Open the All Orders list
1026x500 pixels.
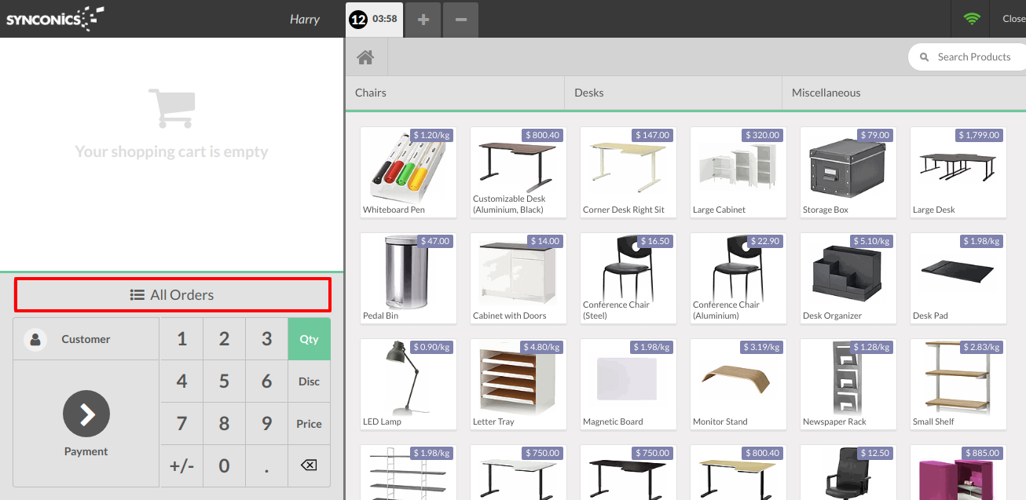(x=172, y=295)
